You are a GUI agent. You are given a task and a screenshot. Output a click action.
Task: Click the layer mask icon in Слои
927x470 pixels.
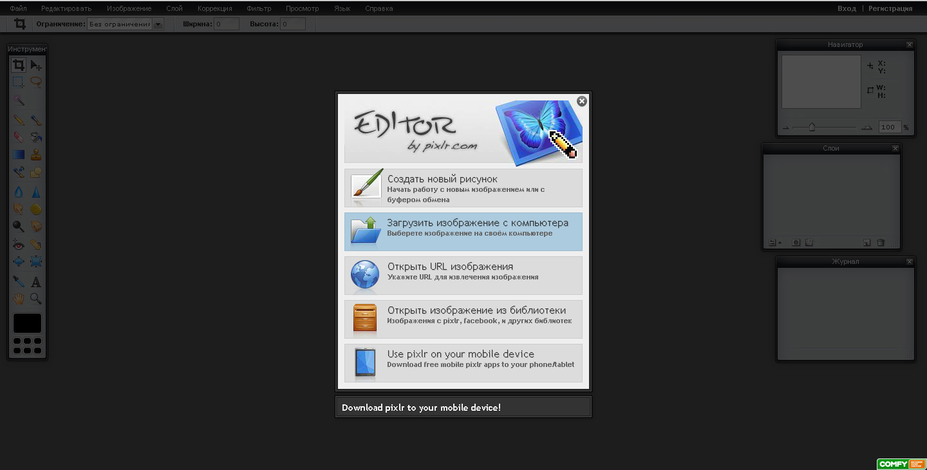click(796, 242)
